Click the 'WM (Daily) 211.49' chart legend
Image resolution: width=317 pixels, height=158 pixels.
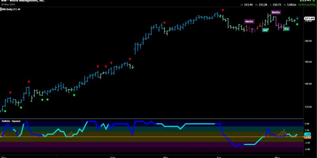11,9
